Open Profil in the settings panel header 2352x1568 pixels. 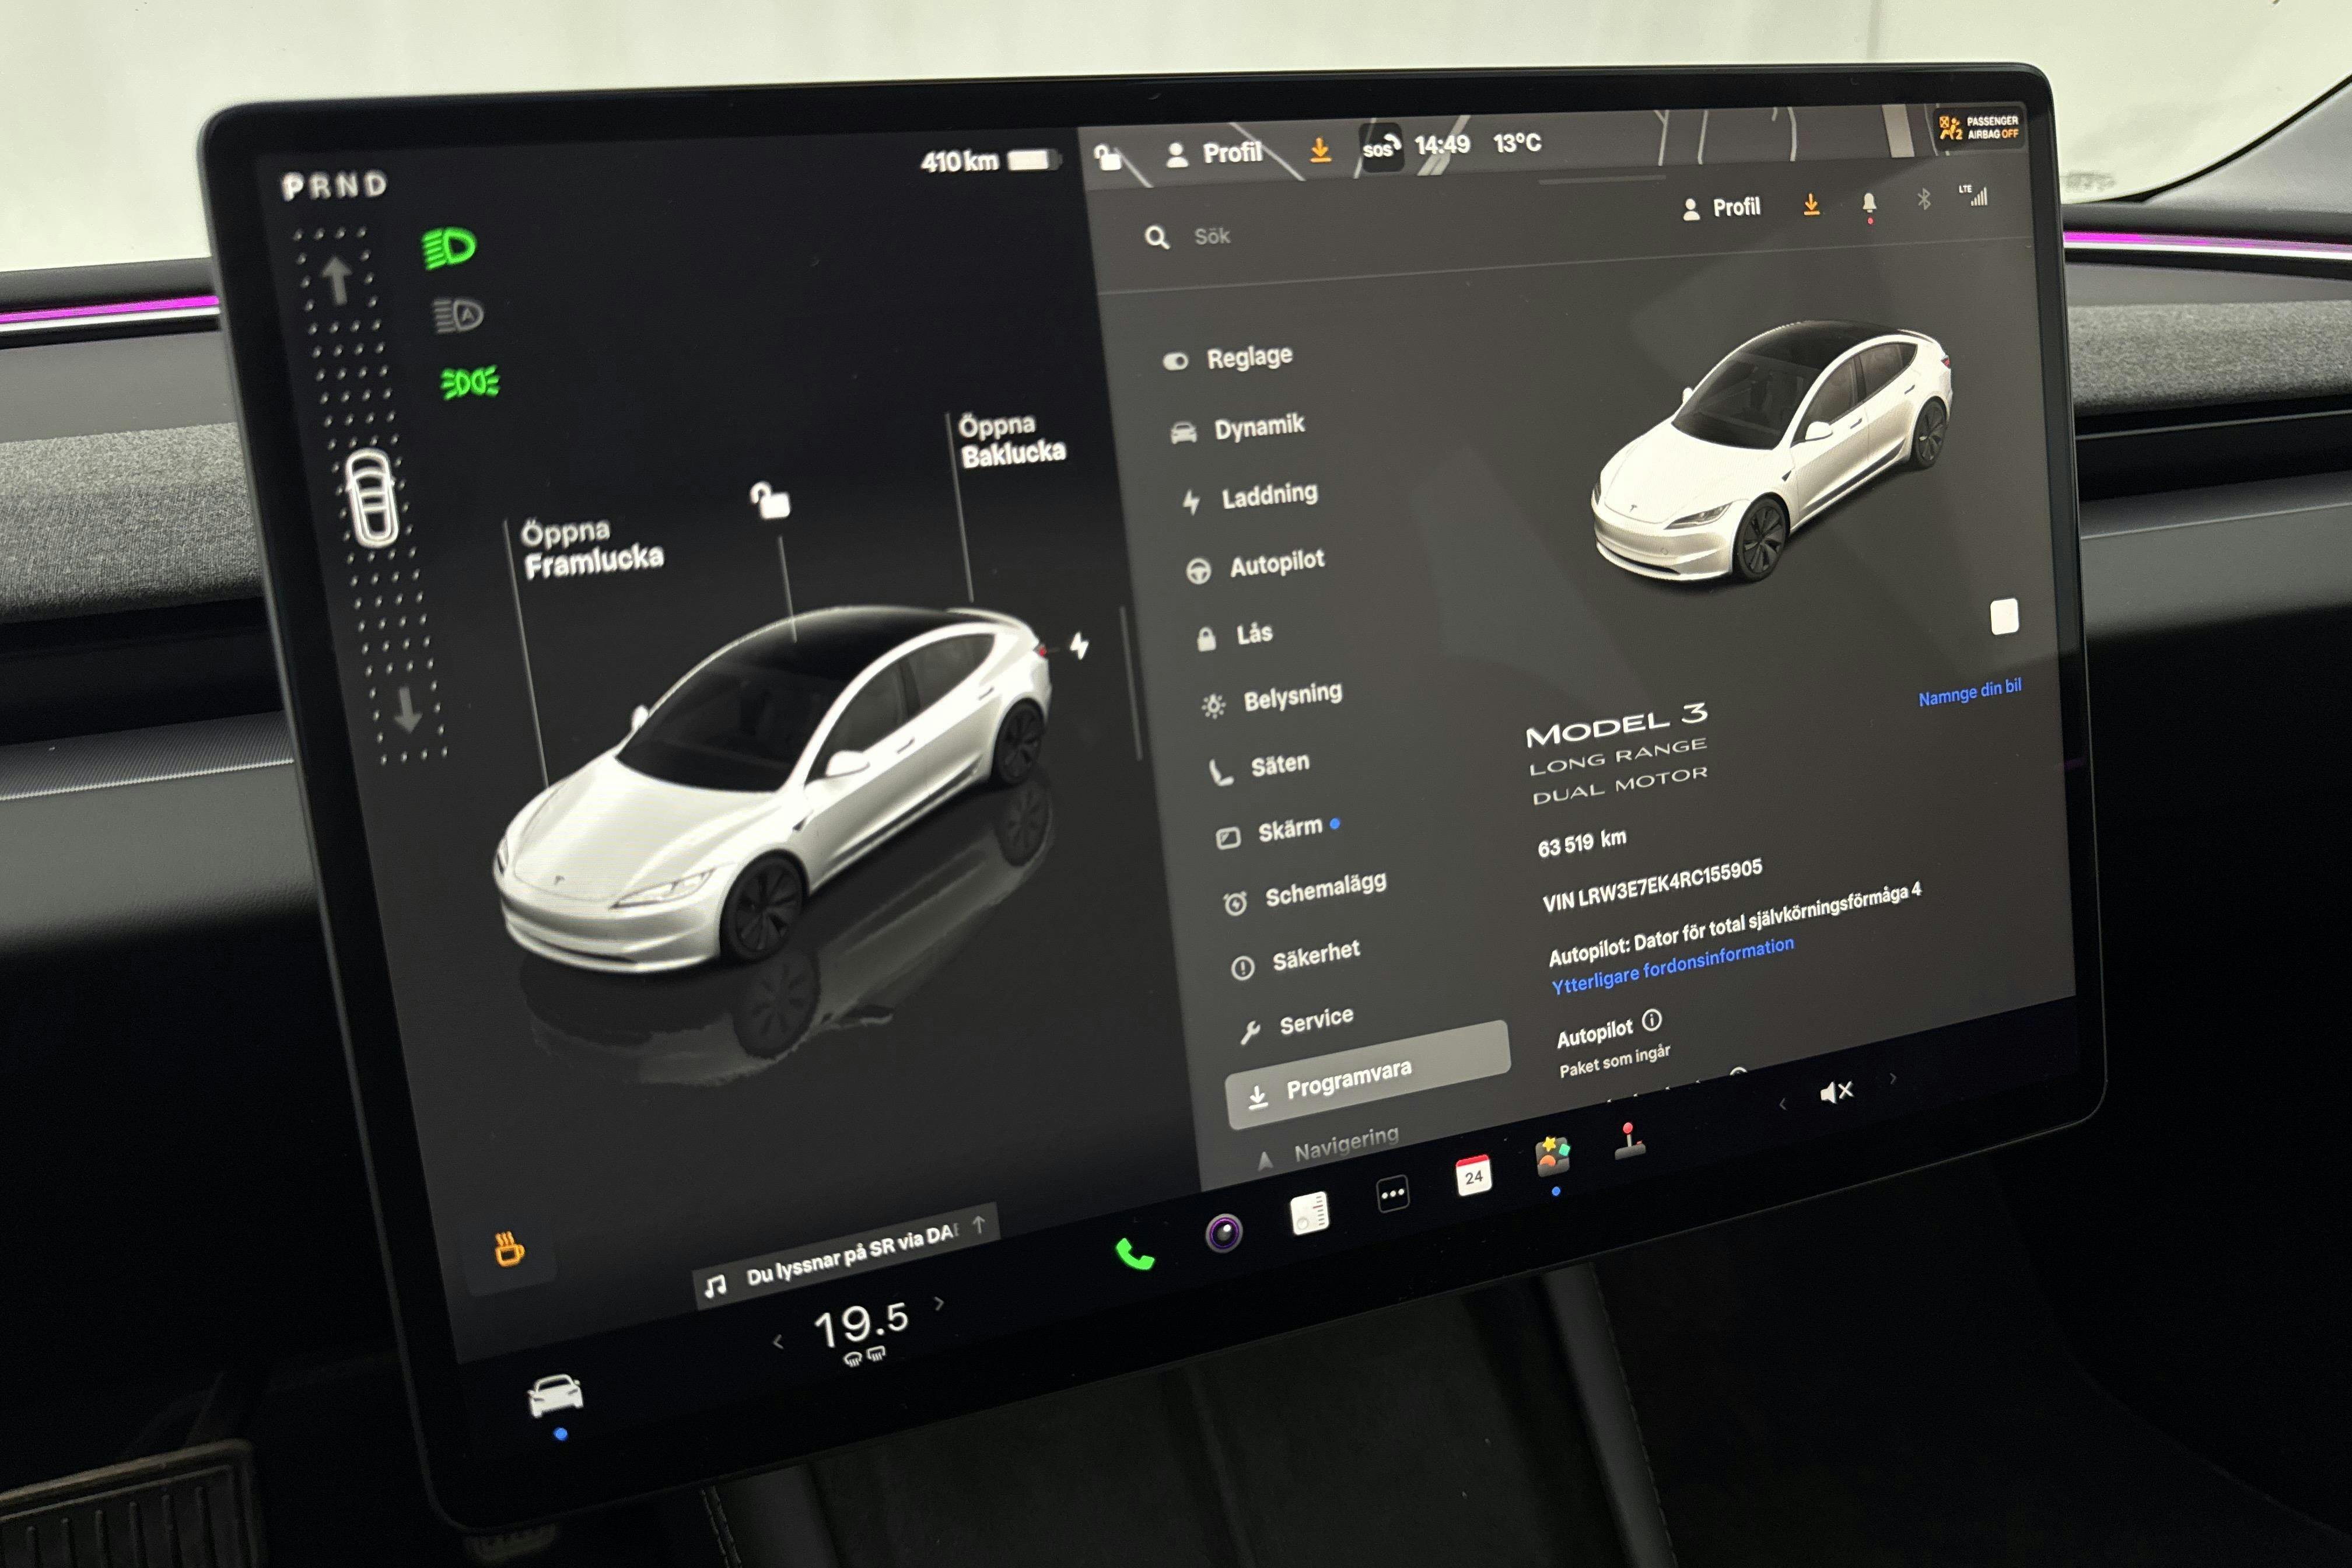point(1721,208)
